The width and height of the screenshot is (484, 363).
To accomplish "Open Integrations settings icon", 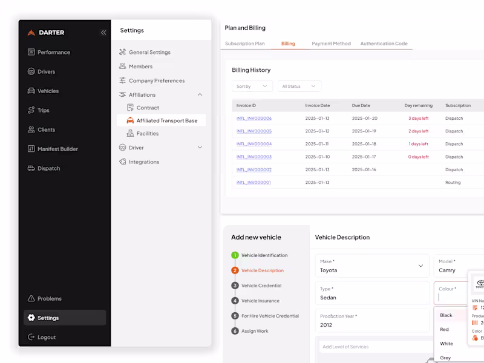I will 122,162.
